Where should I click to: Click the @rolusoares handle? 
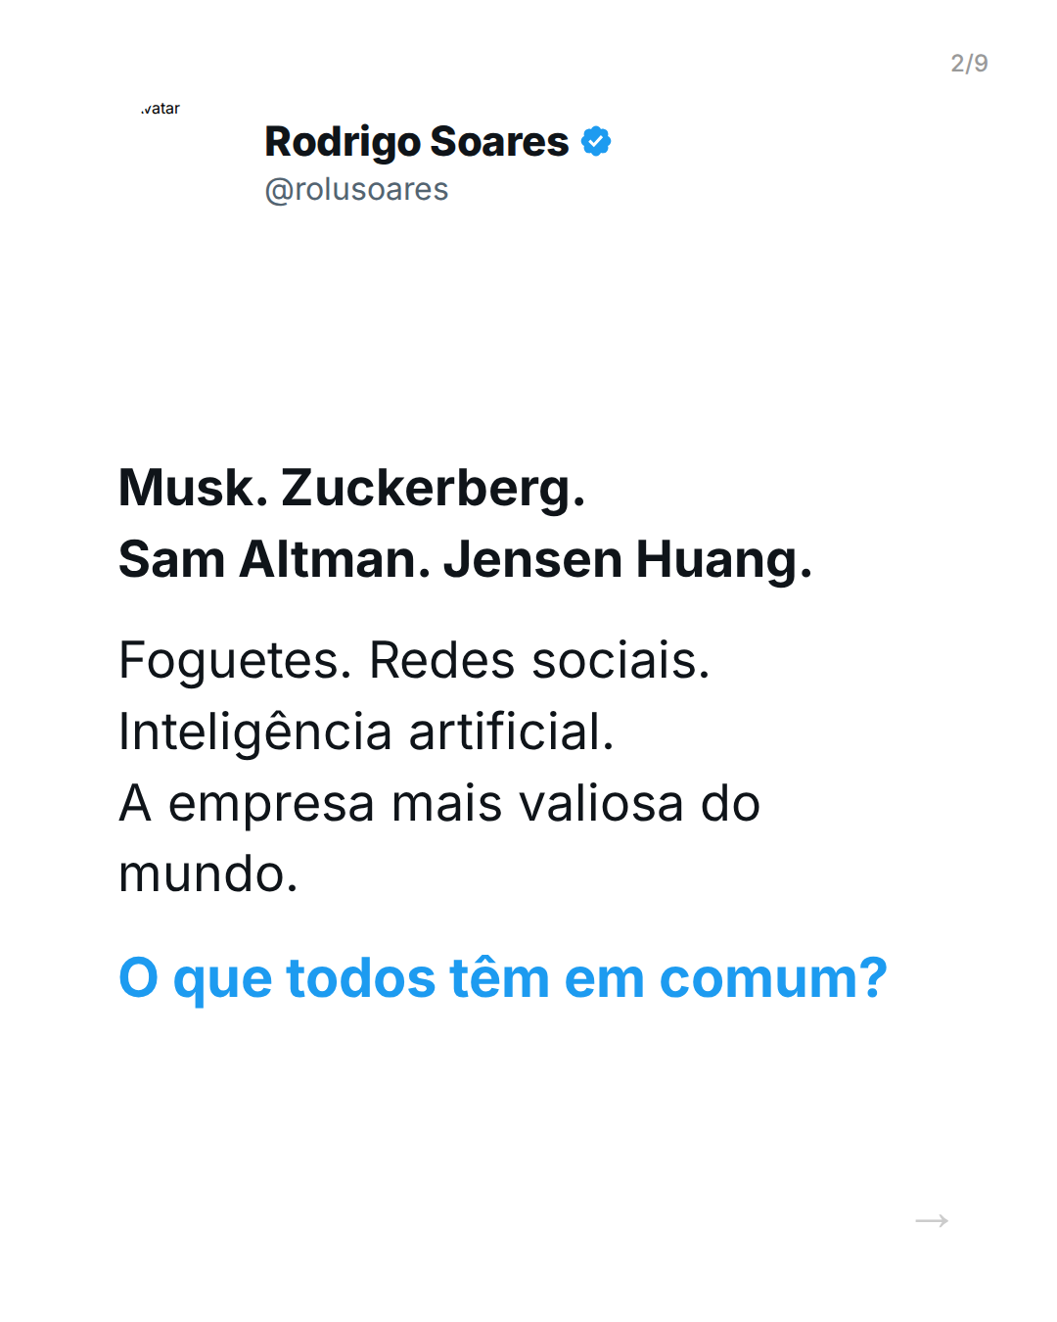tap(356, 189)
